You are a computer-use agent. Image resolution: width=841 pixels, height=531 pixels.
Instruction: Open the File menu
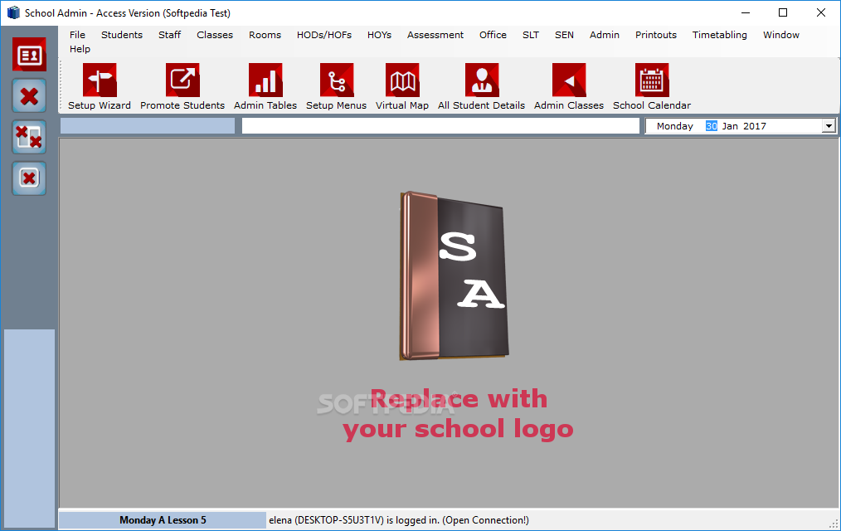tap(77, 35)
